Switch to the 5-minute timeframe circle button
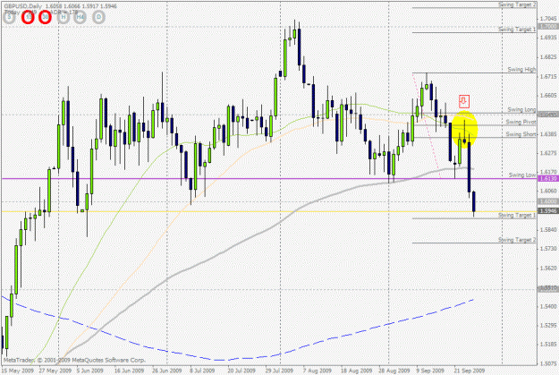This screenshot has width=559, height=375. coord(9,17)
